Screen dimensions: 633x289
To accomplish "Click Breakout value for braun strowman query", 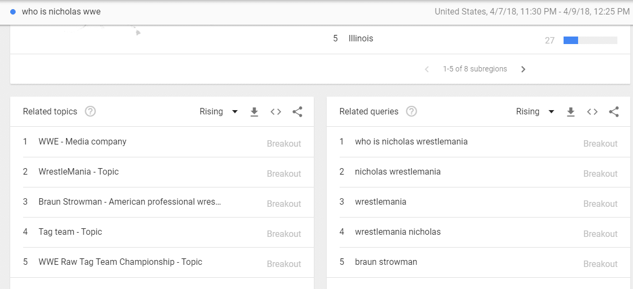I will coord(600,264).
